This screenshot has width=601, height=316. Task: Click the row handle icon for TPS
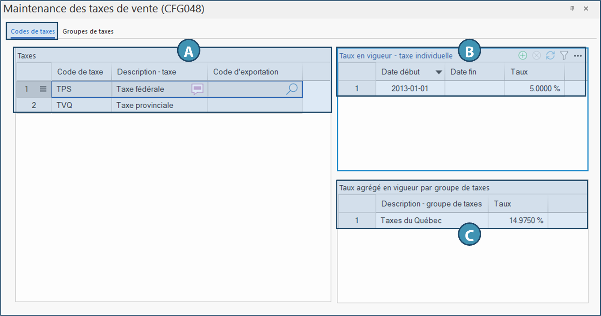43,89
